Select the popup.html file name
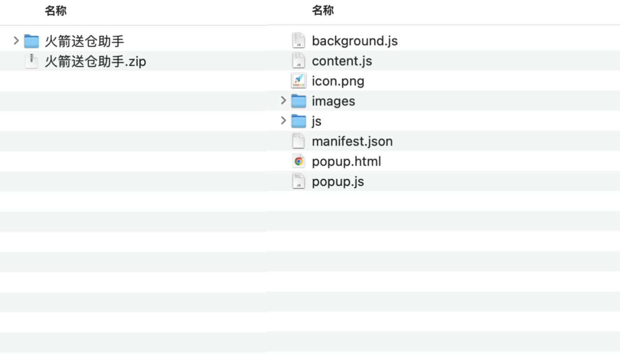This screenshot has width=620, height=364. (347, 162)
